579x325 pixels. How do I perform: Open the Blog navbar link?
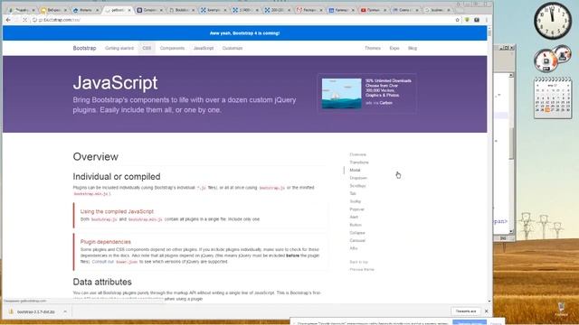(413, 48)
